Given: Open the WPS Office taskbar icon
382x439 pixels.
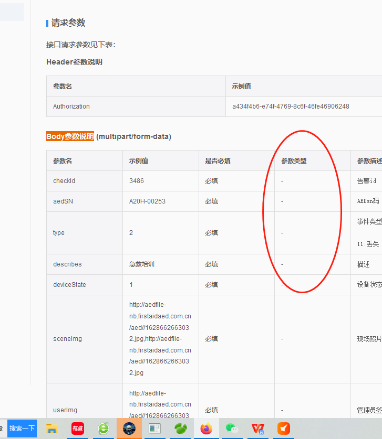Looking at the screenshot, I should click(258, 429).
